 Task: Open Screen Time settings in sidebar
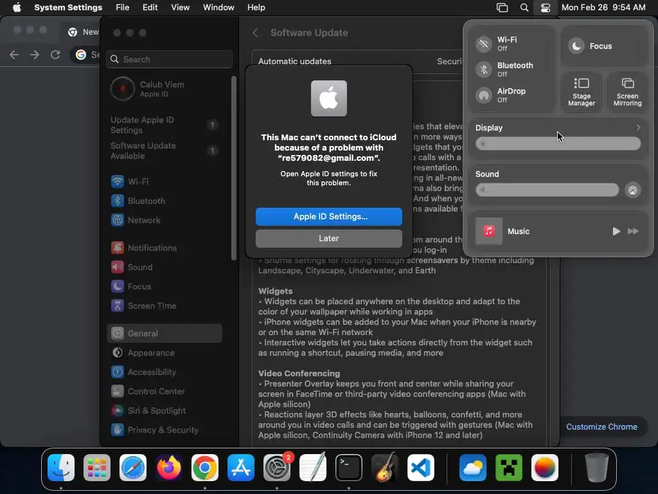coord(164,306)
